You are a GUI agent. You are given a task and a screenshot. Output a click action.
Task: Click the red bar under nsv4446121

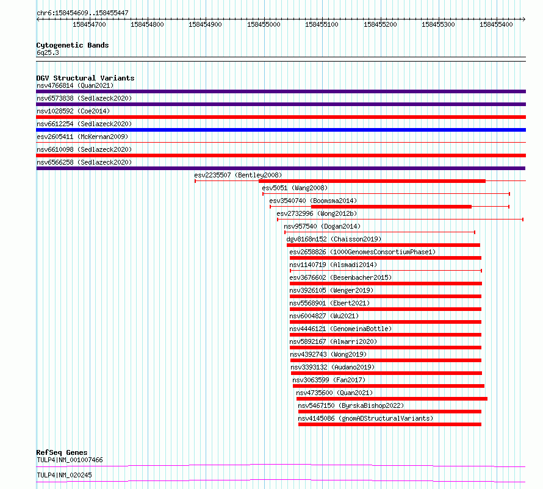pyautogui.click(x=386, y=335)
